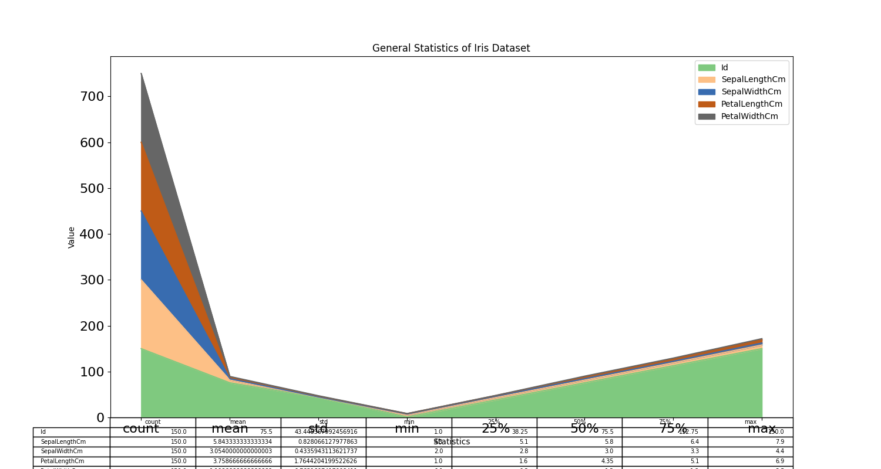The image size is (881, 469).
Task: Click the large 75% x-axis tick label
Action: (673, 429)
